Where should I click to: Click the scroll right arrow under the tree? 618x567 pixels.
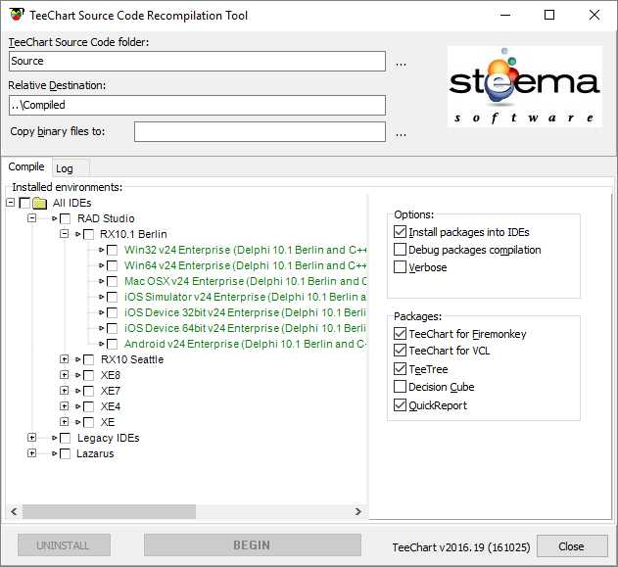click(x=357, y=511)
